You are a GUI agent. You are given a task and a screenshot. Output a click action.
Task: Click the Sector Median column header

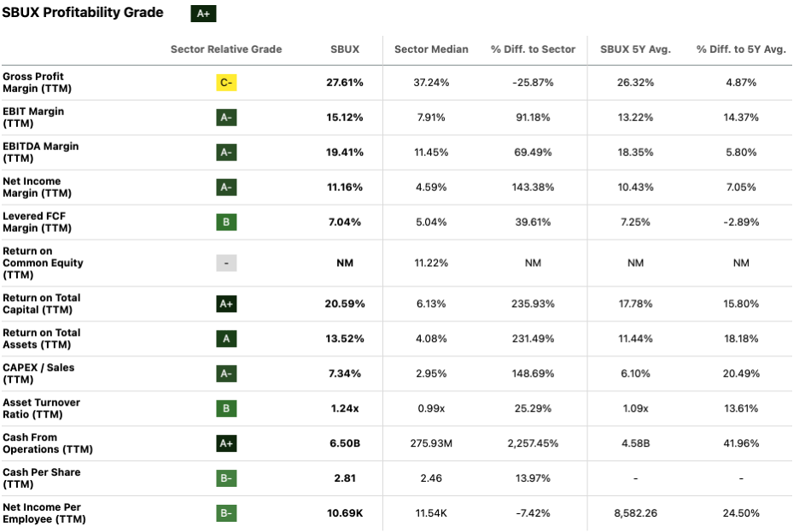point(431,49)
